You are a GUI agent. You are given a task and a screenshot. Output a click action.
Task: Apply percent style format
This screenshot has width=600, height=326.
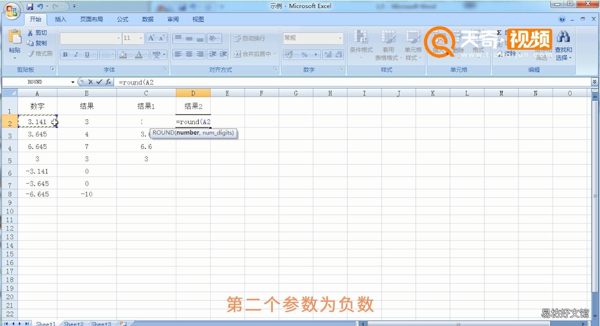305,54
